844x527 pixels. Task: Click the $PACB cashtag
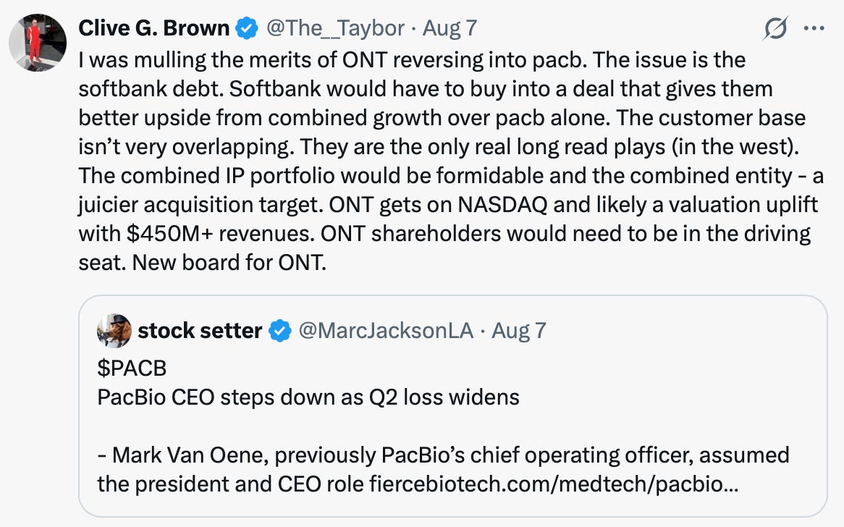[x=132, y=368]
